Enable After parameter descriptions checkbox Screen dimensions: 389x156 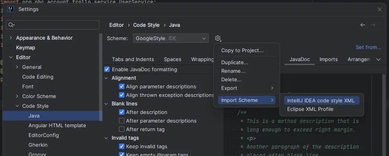(x=122, y=121)
